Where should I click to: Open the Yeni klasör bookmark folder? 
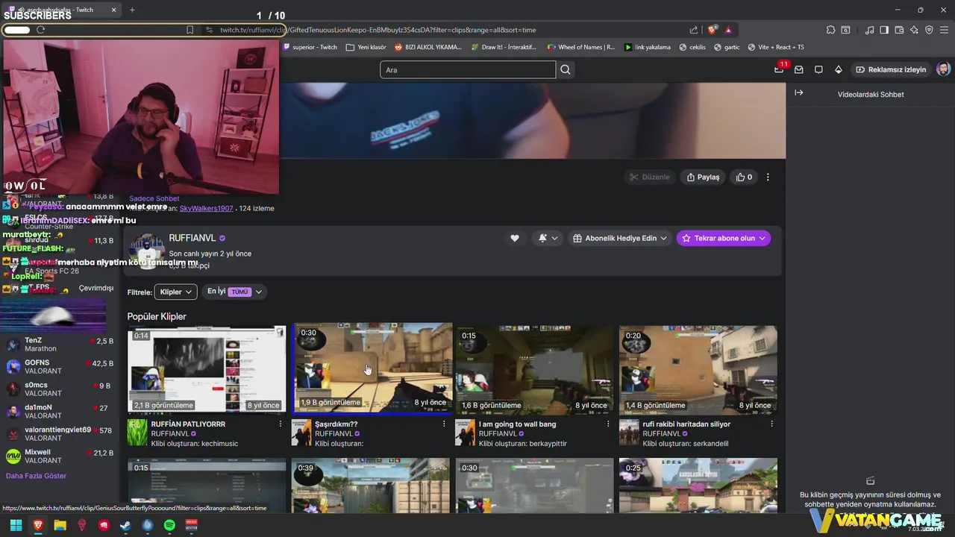point(366,47)
